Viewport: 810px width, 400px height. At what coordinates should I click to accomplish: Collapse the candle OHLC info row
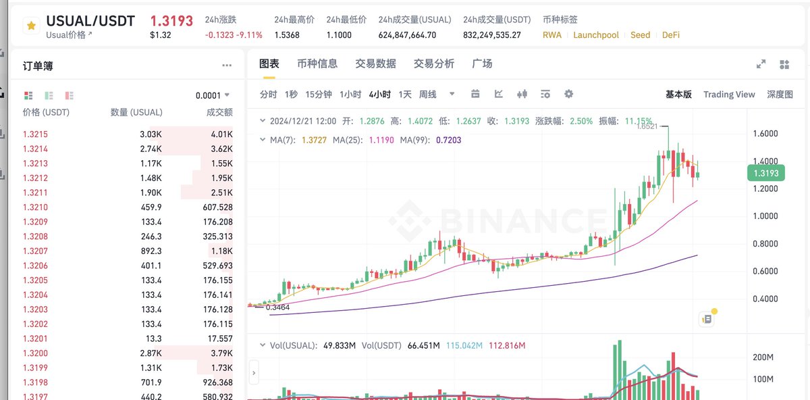[263, 121]
